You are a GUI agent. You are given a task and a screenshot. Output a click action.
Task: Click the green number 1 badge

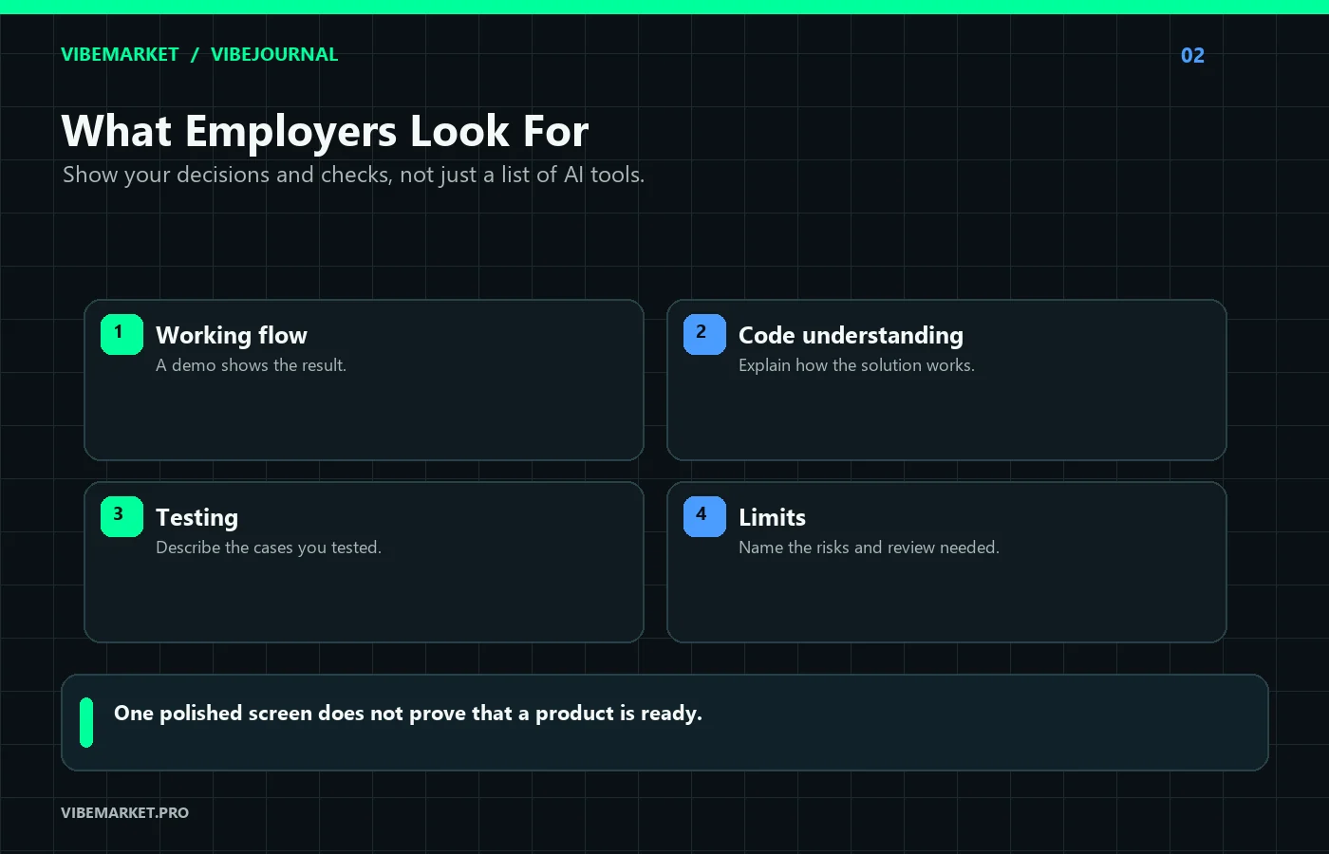coord(122,334)
